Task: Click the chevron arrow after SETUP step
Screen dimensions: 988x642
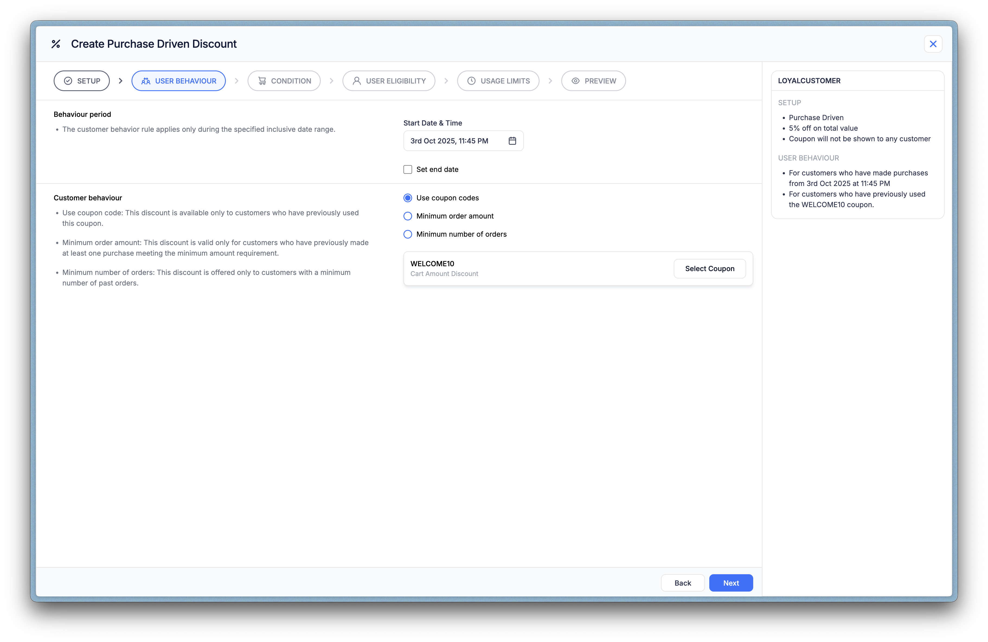Action: pyautogui.click(x=121, y=81)
